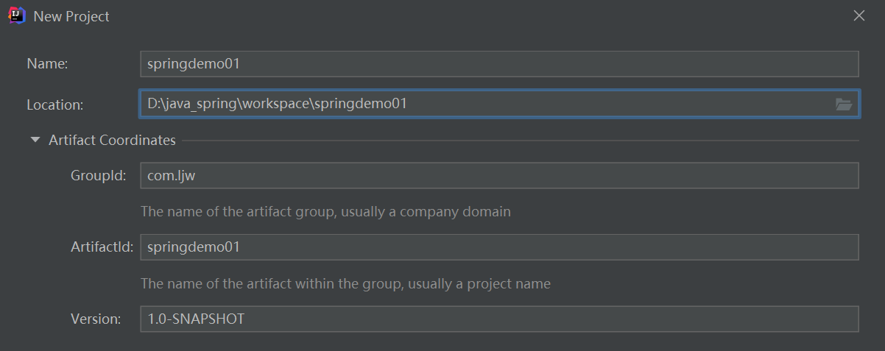Click the GroupId input field
This screenshot has width=885, height=351.
click(499, 176)
